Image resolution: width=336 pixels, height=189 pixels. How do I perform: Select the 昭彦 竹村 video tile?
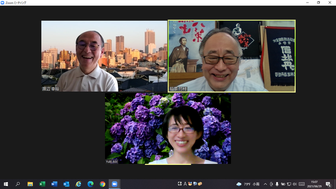coord(232,56)
